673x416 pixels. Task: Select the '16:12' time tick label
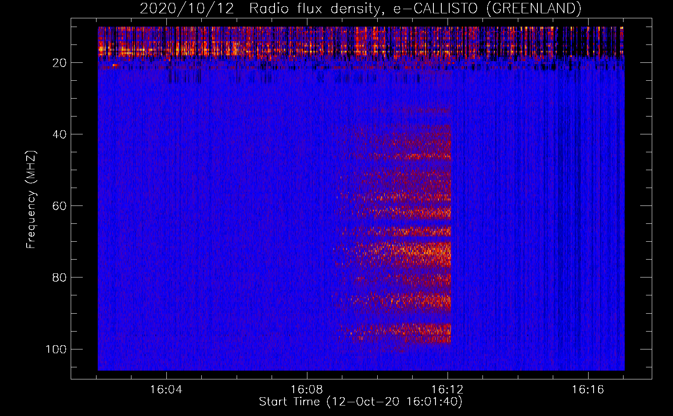click(x=448, y=390)
